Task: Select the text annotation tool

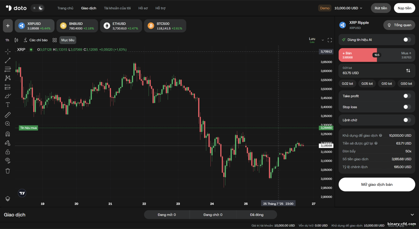Action: click(x=8, y=105)
